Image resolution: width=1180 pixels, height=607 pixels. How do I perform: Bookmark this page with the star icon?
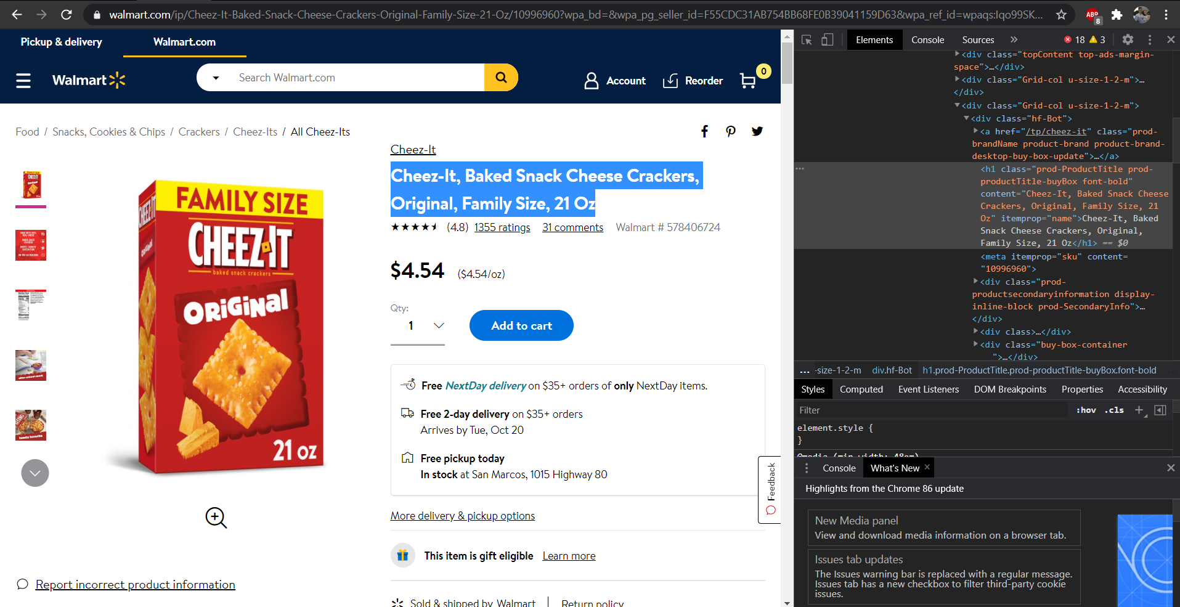coord(1061,14)
